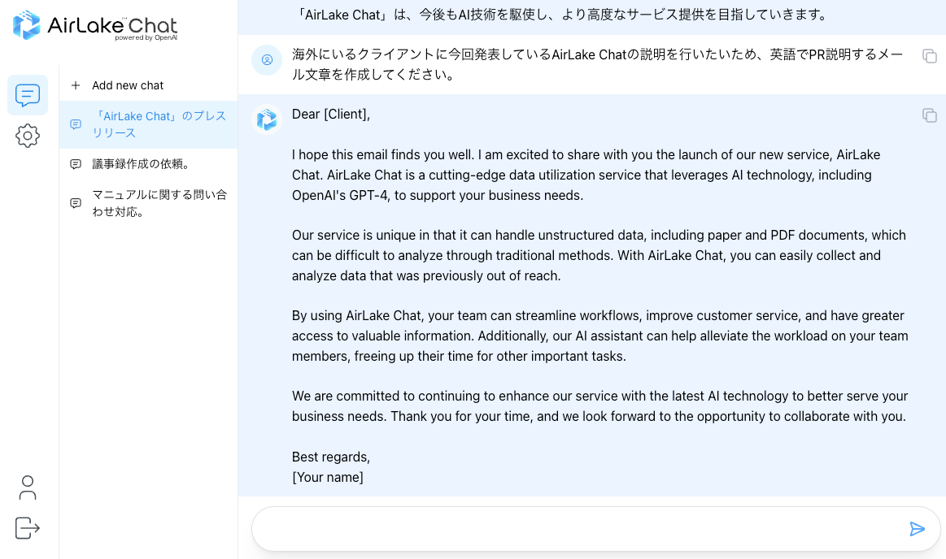Click the AirLake Chat logo

pos(95,25)
